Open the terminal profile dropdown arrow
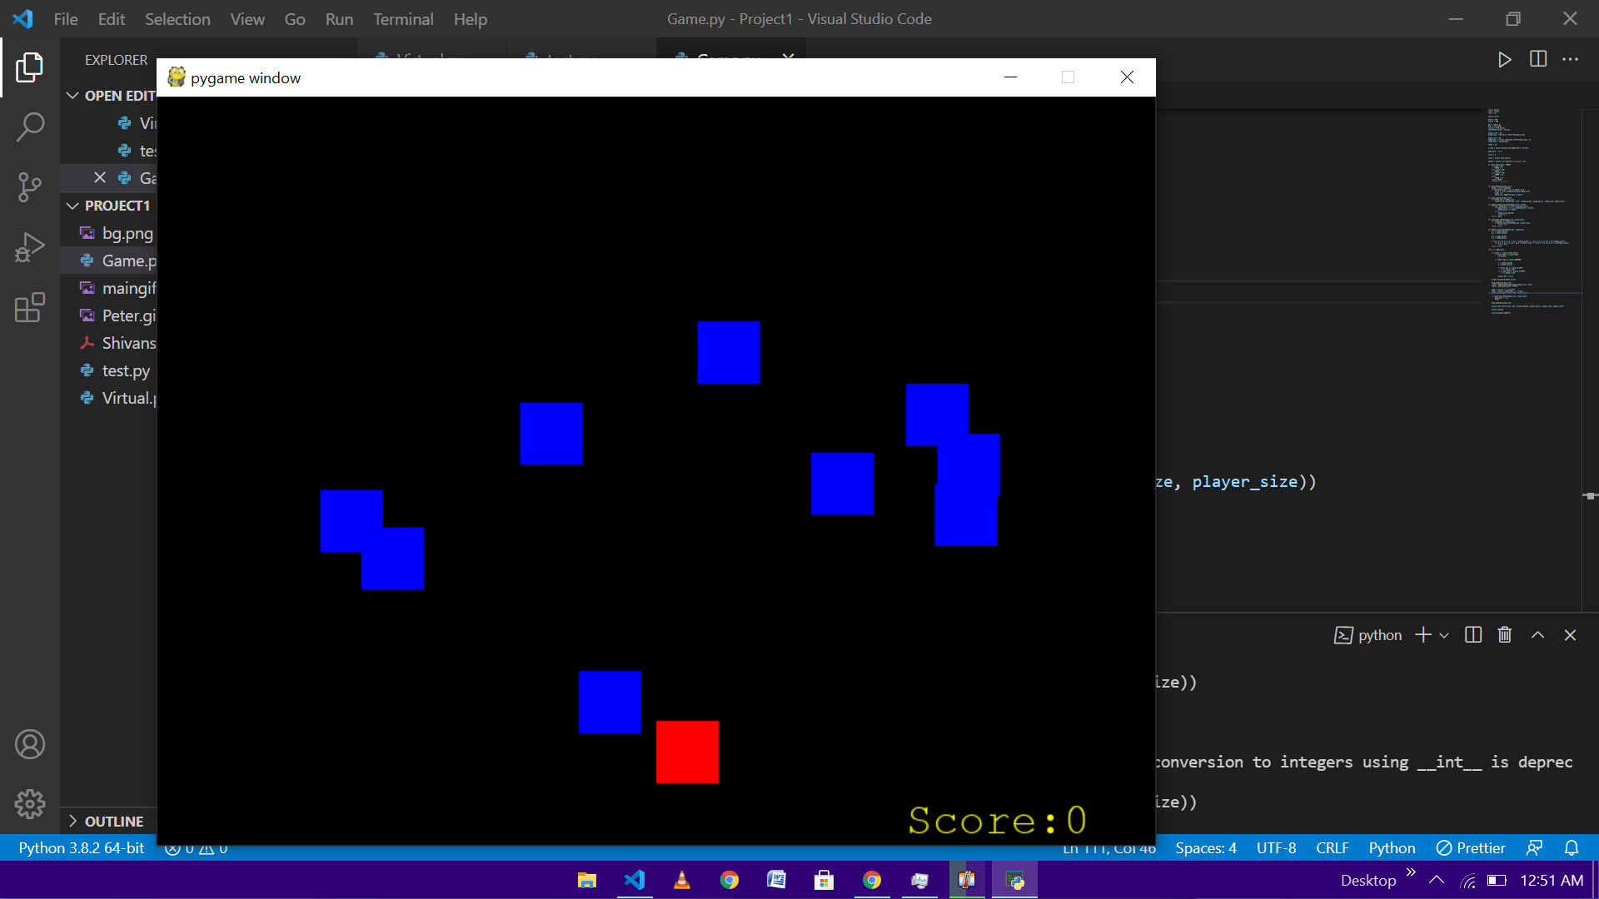1599x899 pixels. [1442, 635]
